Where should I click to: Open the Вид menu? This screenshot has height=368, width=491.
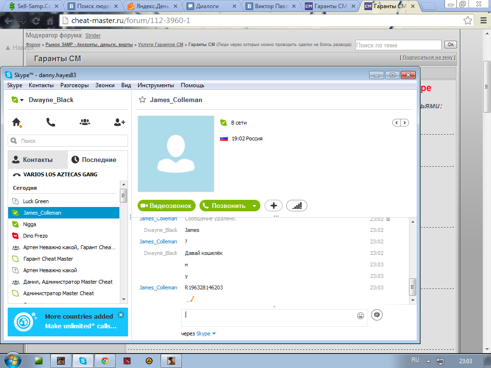[x=126, y=85]
